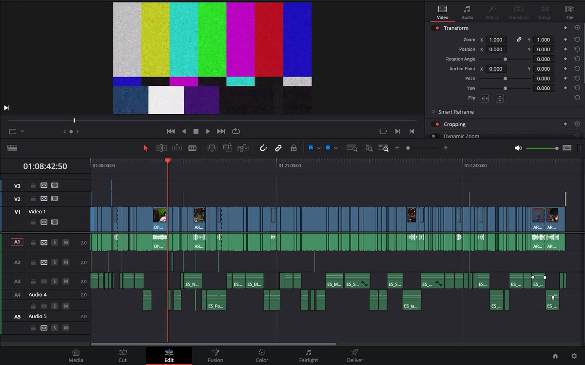Select the A1 destination track control
This screenshot has height=365, width=585.
[17, 242]
